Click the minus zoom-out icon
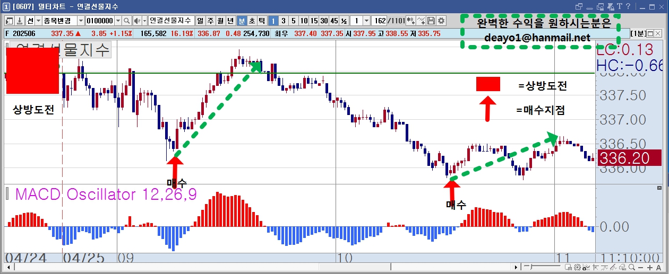 [640, 268]
